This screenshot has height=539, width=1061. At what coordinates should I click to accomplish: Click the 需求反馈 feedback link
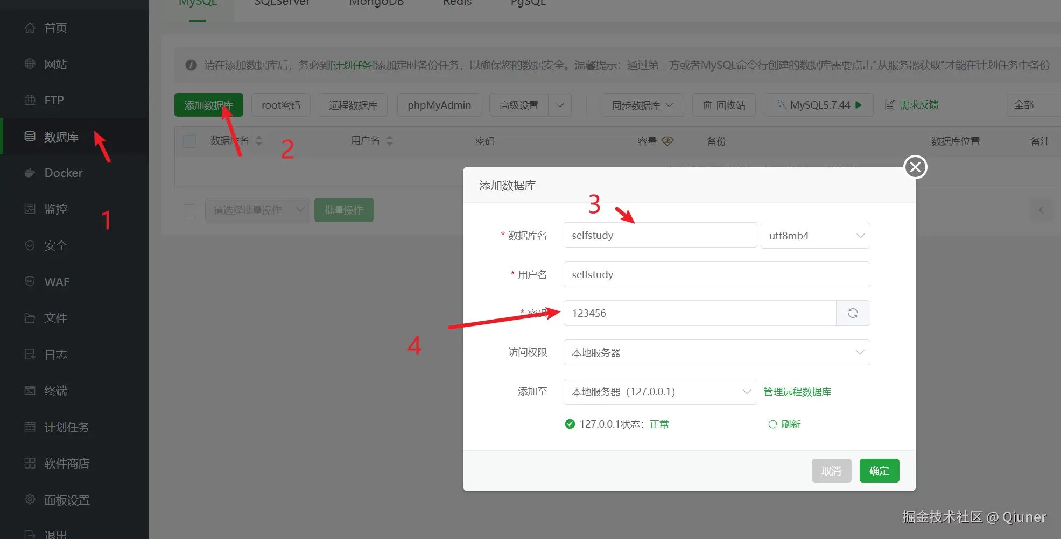click(x=912, y=105)
